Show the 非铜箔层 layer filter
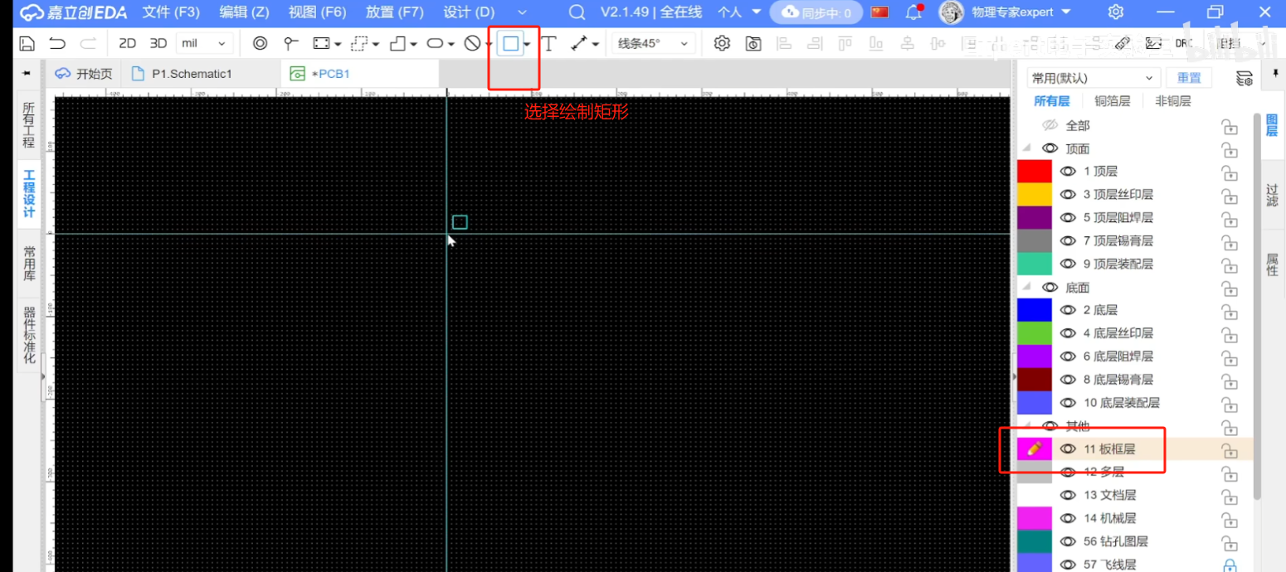 1172,101
